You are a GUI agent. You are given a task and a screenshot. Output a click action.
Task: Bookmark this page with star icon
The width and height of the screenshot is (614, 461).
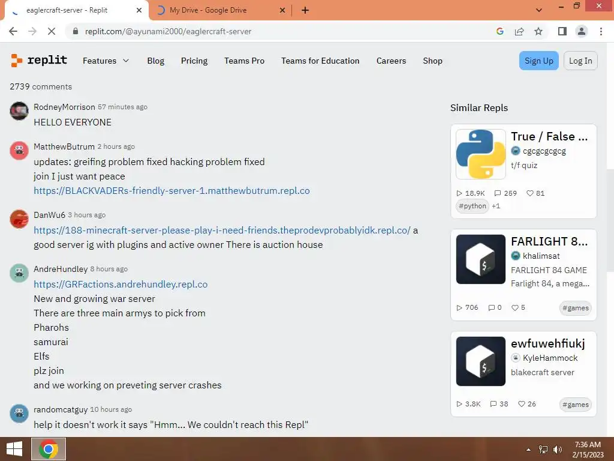[x=538, y=31]
